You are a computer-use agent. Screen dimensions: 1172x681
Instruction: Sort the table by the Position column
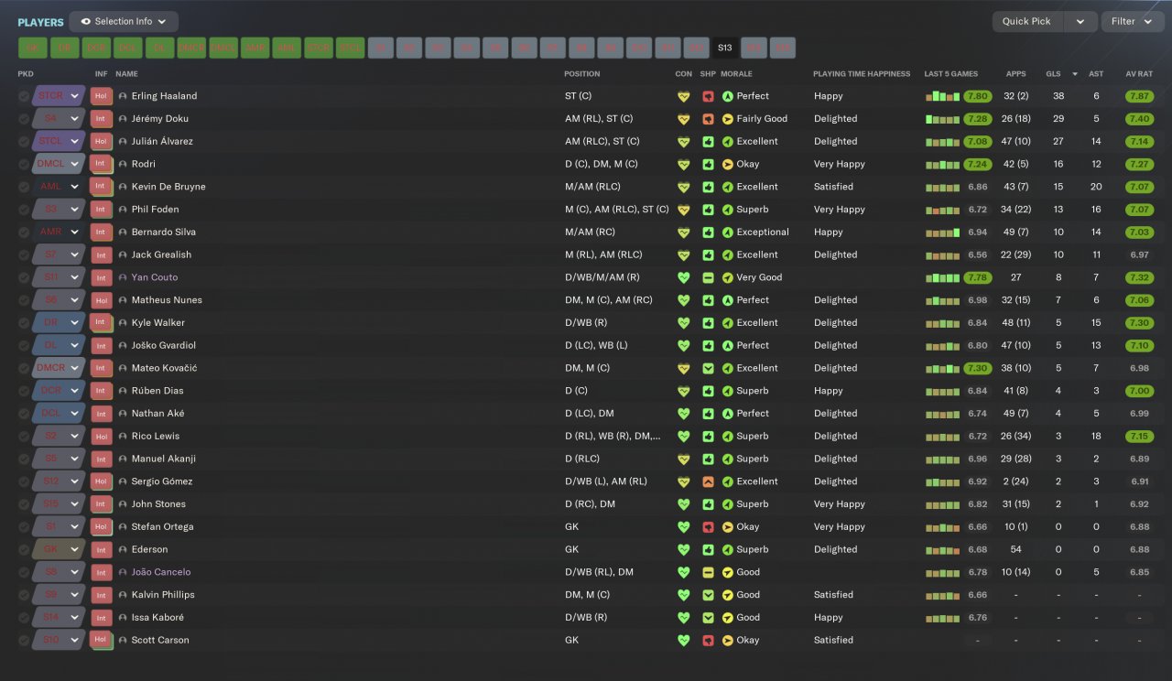coord(582,74)
